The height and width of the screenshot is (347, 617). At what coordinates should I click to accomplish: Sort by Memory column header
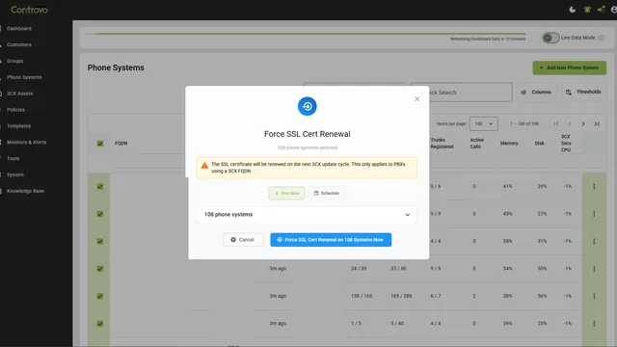[x=509, y=144]
